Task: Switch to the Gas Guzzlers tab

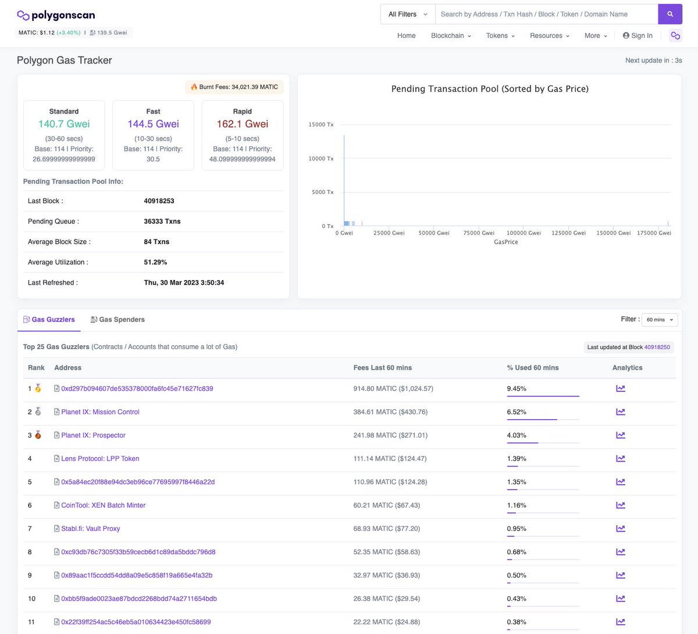Action: [x=49, y=320]
